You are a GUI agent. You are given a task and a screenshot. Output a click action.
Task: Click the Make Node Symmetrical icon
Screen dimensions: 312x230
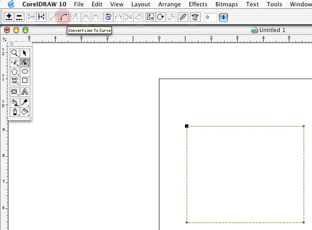pos(96,17)
